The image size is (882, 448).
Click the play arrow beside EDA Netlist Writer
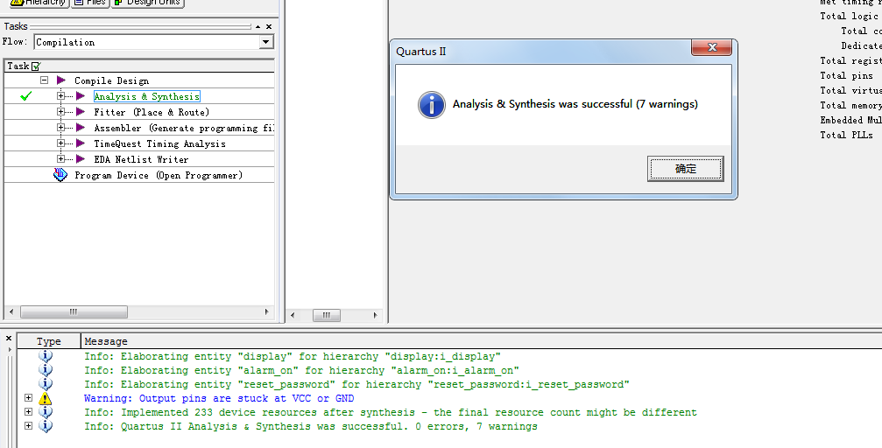coord(81,159)
